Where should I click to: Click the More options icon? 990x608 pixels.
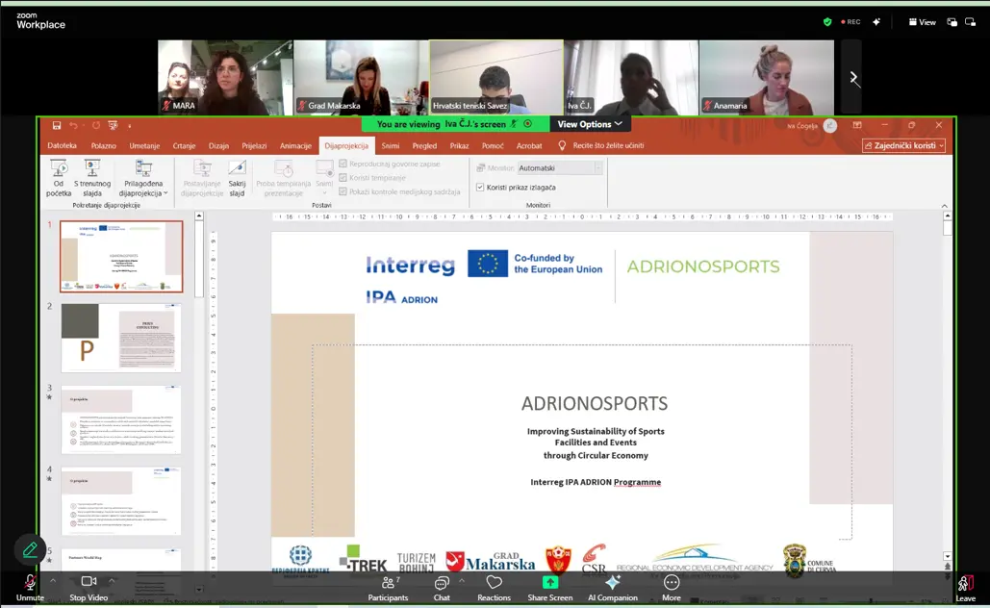tap(672, 582)
